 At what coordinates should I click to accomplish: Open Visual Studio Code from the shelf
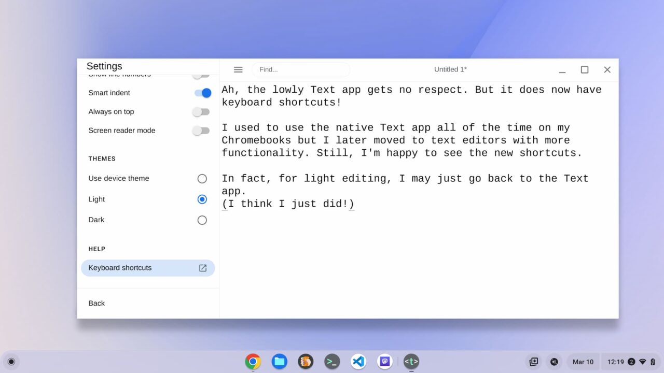(x=358, y=362)
